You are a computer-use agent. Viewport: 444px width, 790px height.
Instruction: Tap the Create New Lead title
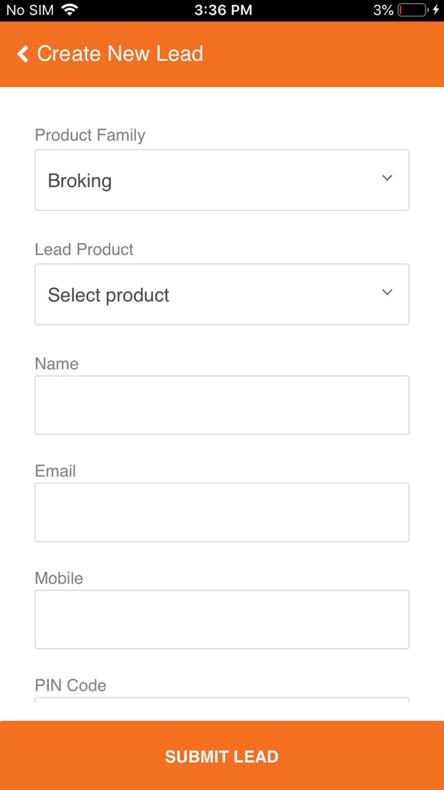[x=120, y=54]
